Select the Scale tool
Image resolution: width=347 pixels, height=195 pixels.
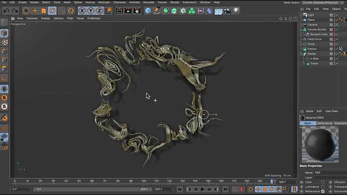[x=43, y=11]
